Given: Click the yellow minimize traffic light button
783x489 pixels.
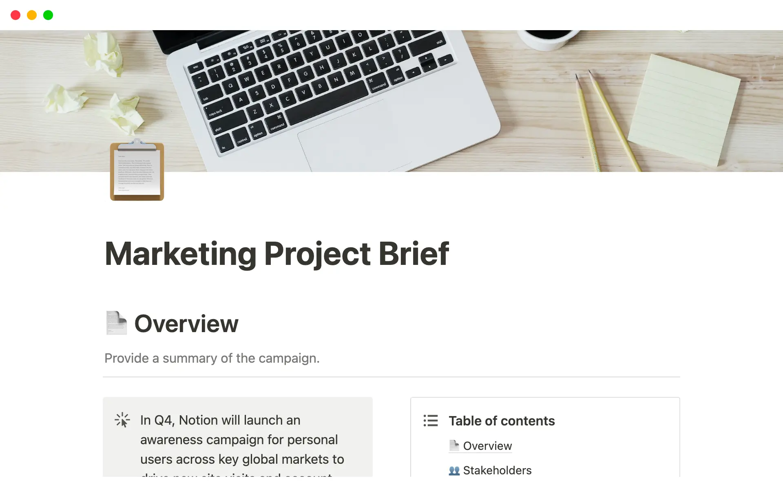Looking at the screenshot, I should tap(31, 15).
